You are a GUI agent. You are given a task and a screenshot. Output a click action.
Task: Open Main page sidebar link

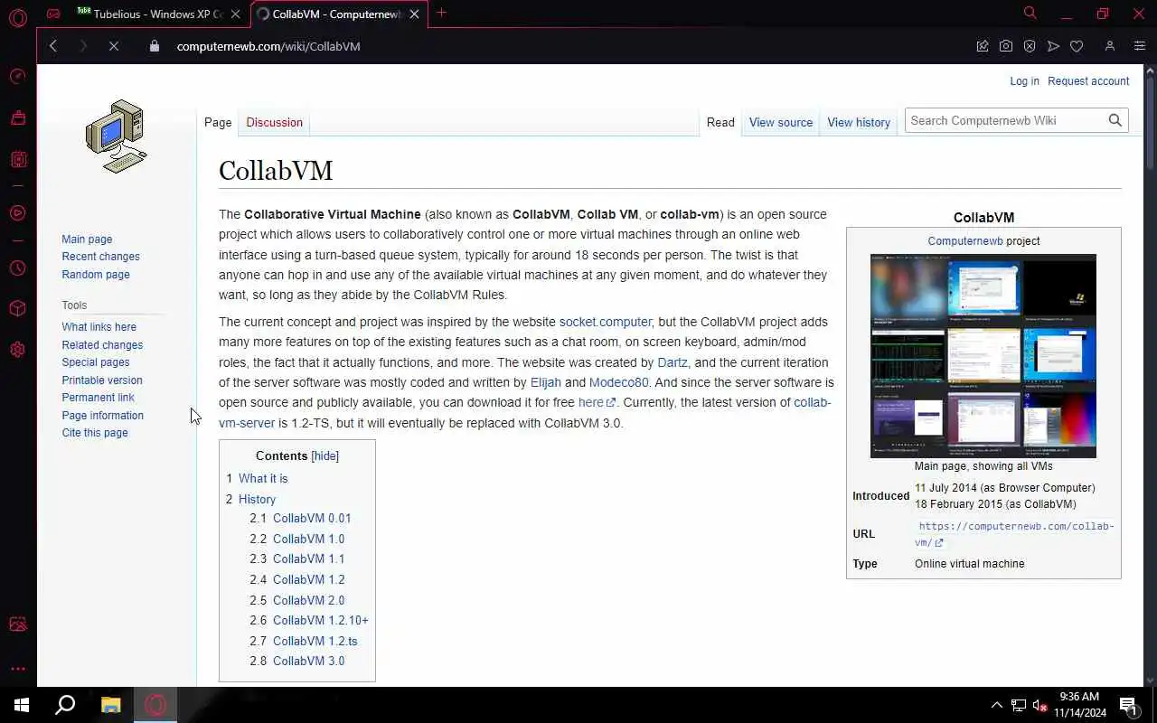click(x=87, y=239)
